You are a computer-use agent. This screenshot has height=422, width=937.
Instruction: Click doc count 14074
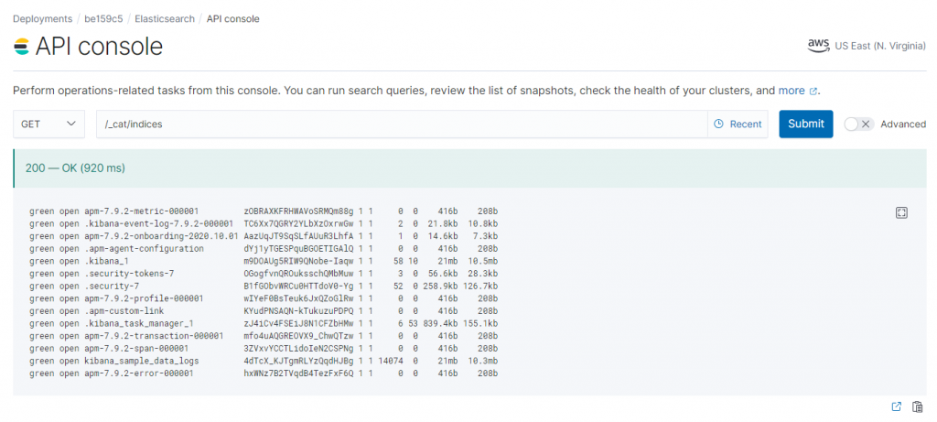pyautogui.click(x=391, y=361)
